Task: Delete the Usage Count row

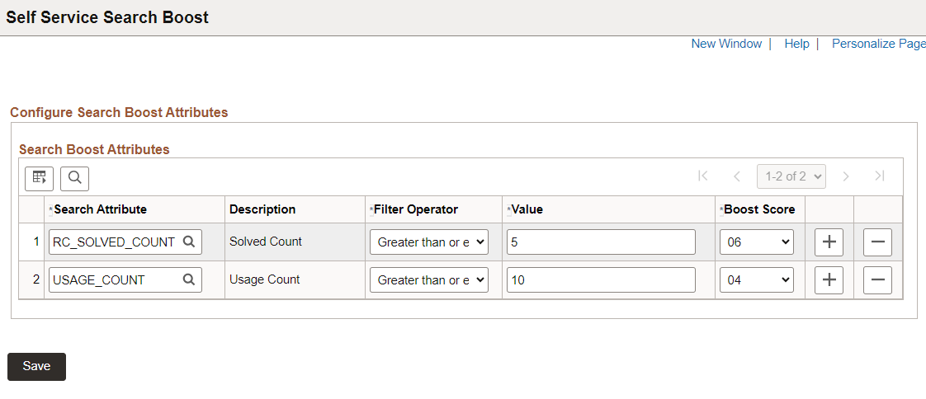Action: (877, 280)
